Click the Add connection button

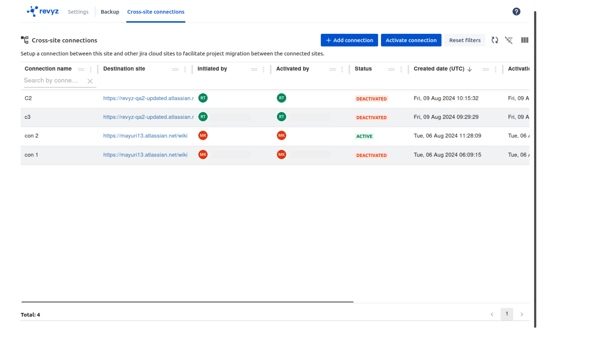pos(349,40)
